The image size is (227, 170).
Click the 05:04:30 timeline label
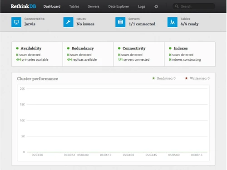coord(128,155)
